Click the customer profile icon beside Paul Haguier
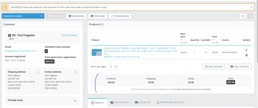The image size is (258, 108). [10, 35]
